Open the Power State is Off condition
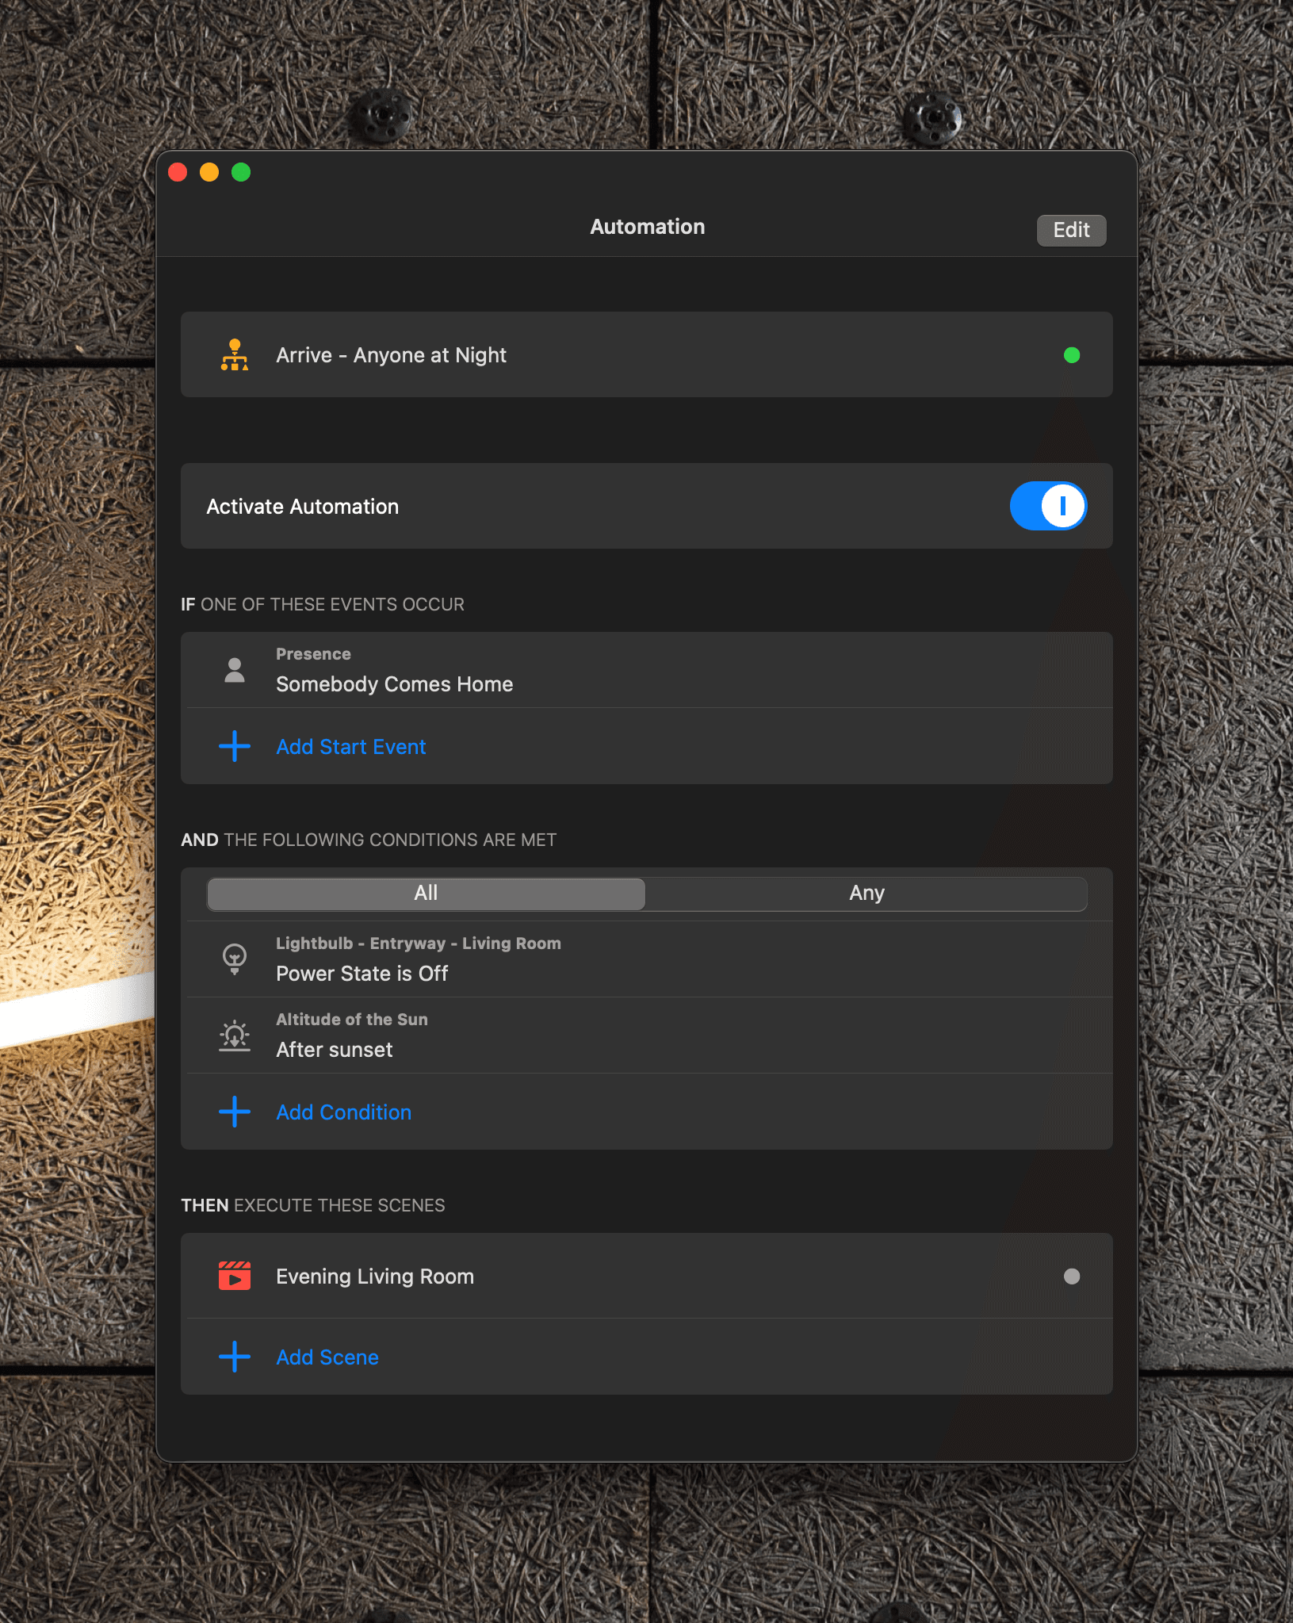 [362, 973]
